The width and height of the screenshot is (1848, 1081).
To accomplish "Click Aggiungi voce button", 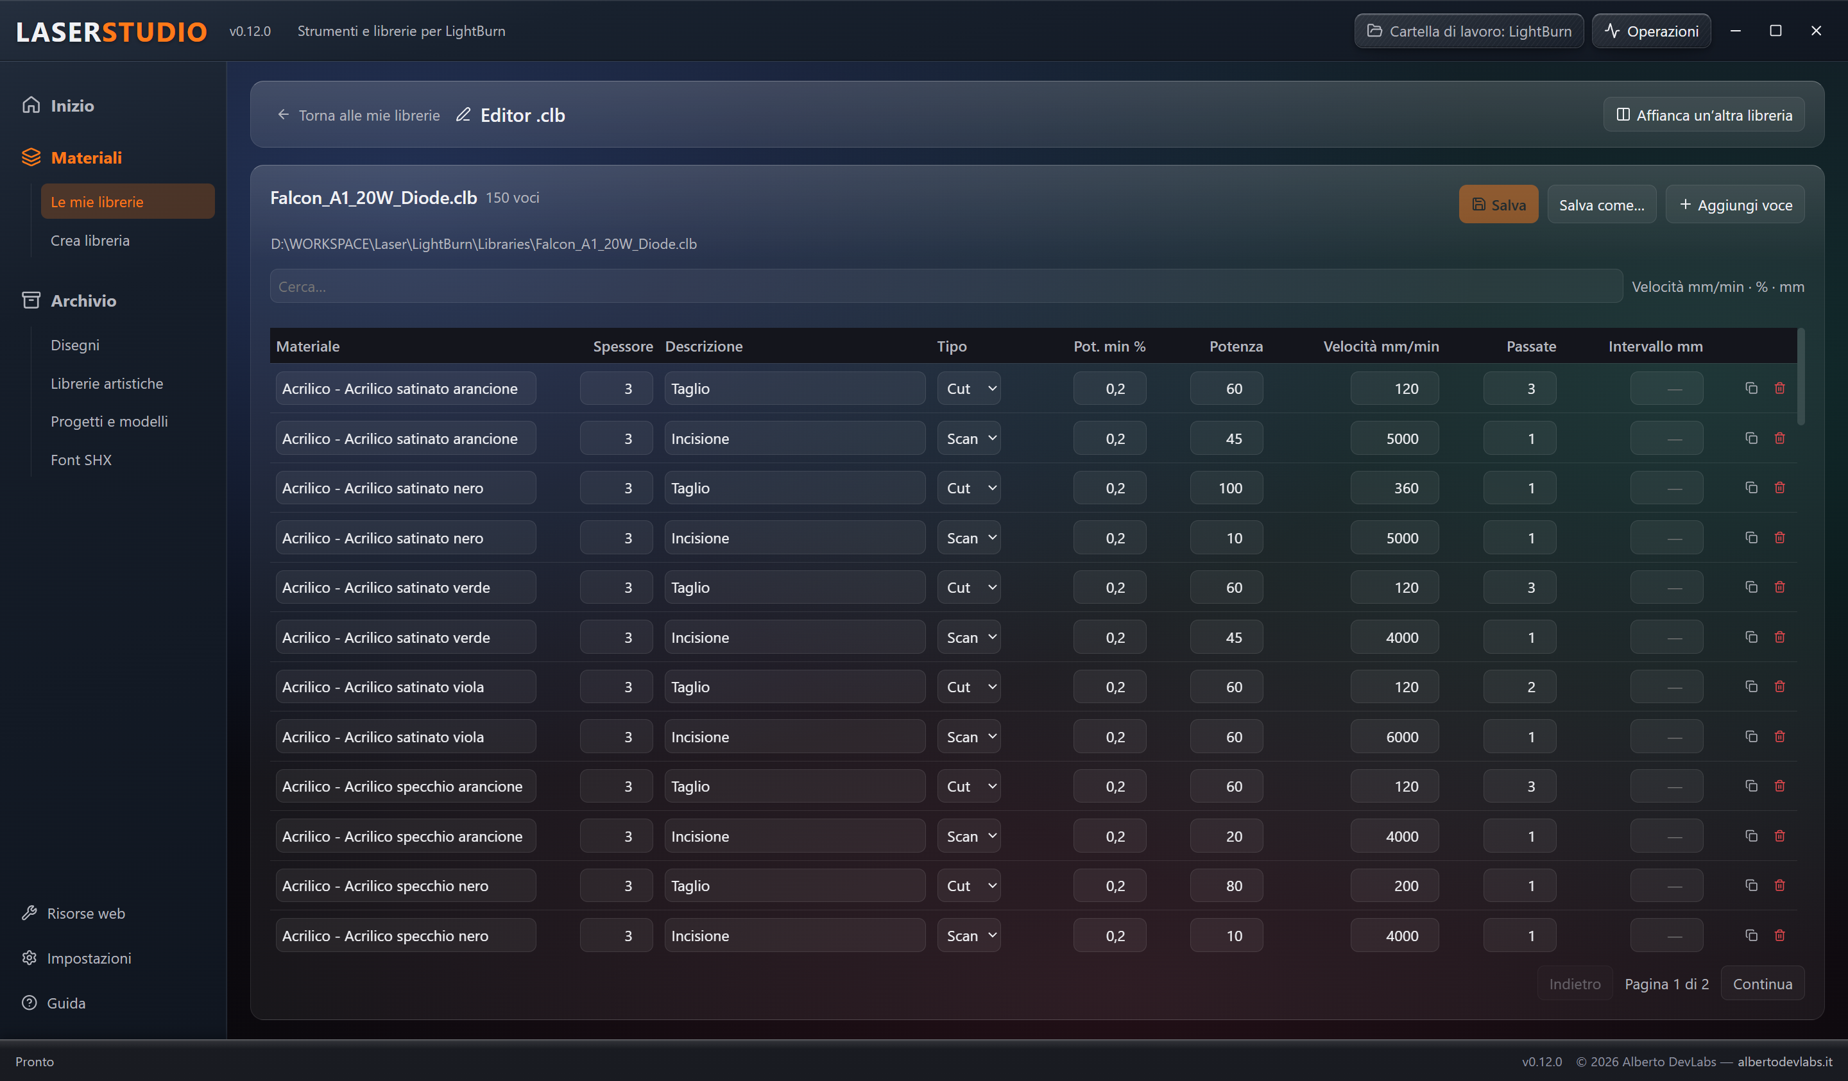I will [1735, 205].
